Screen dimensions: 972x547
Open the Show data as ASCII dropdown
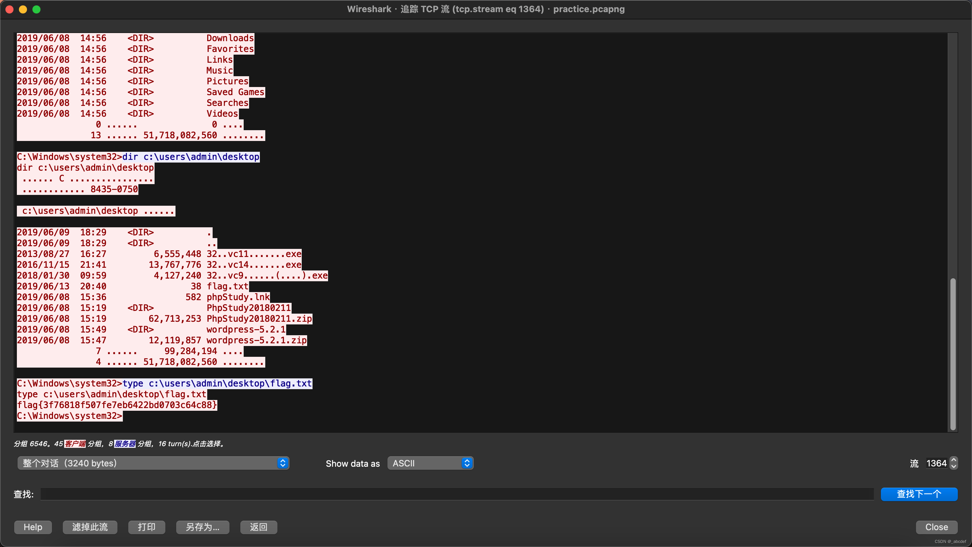[x=430, y=463]
